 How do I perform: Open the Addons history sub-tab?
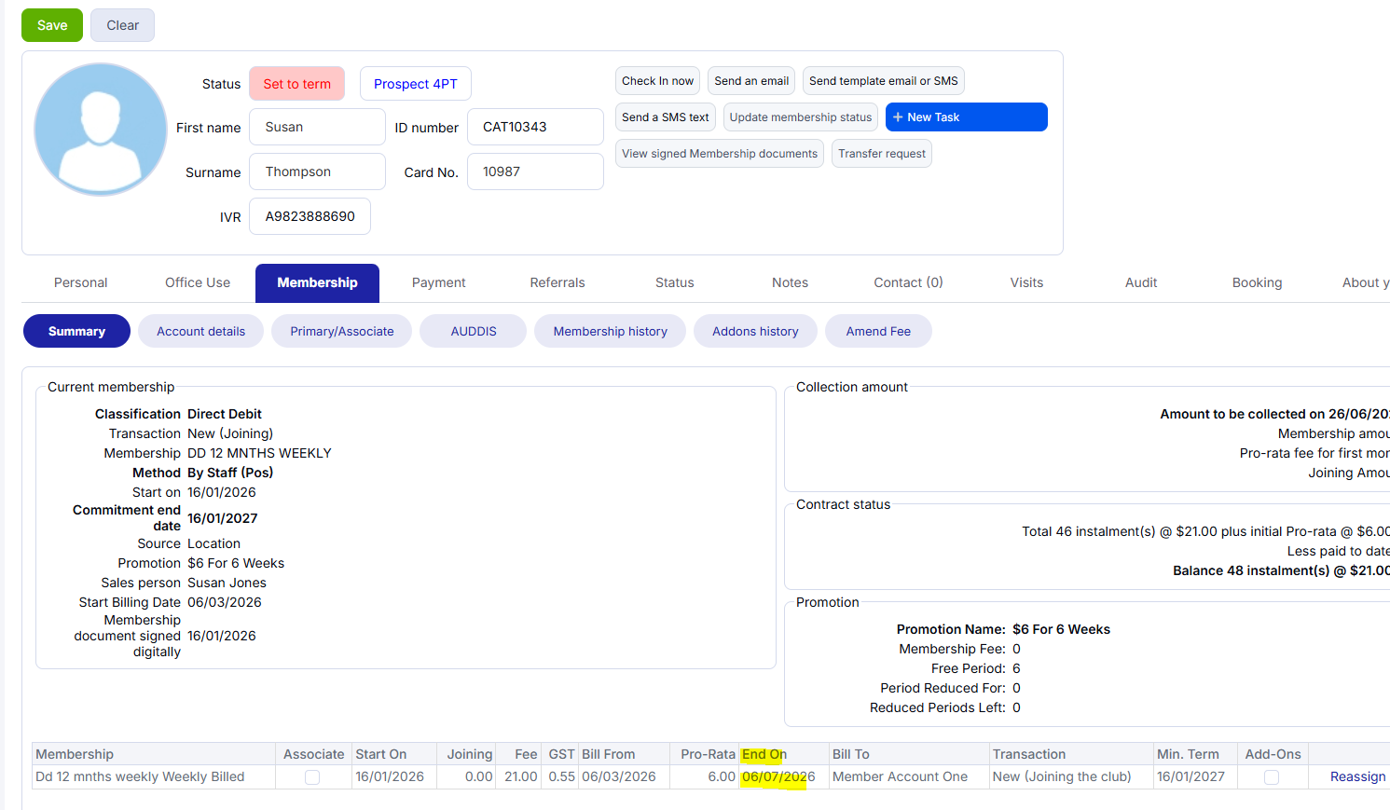756,331
